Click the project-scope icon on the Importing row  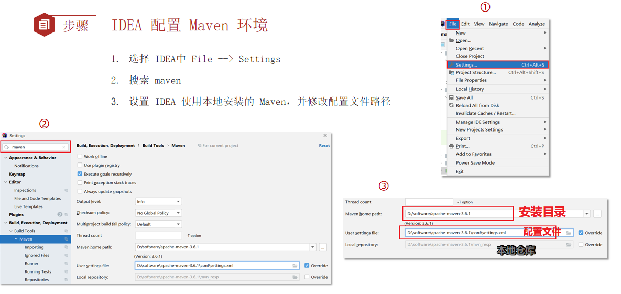(66, 247)
